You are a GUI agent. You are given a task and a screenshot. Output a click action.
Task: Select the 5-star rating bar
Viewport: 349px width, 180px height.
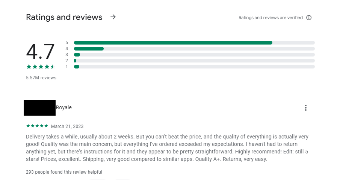pyautogui.click(x=194, y=43)
